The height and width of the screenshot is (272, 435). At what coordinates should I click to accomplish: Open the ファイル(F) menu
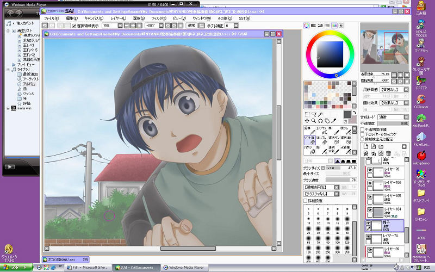(x=51, y=18)
